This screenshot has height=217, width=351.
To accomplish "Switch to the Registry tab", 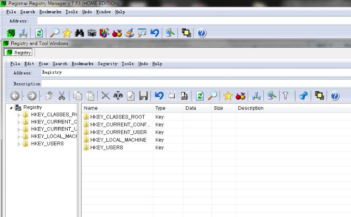I will [x=18, y=53].
